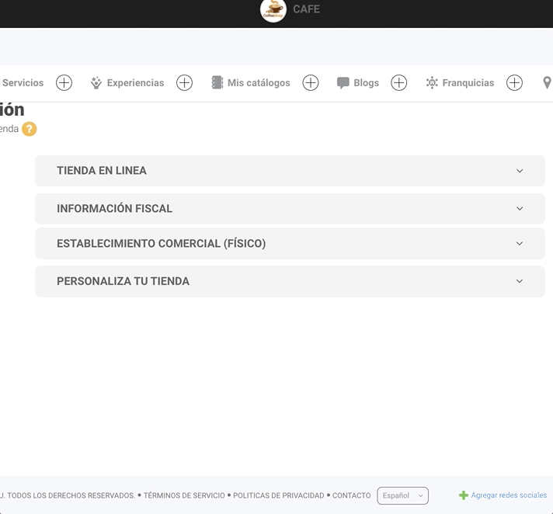This screenshot has height=514, width=553.
Task: Click the plus icon next to Blogs
Action: tap(398, 83)
